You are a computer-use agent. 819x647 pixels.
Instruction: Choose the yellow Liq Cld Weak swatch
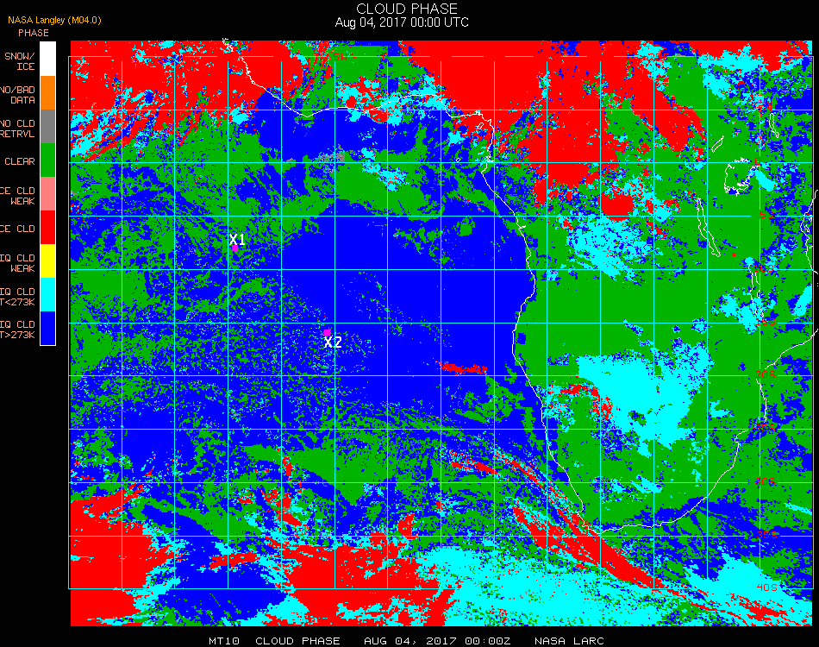coord(47,261)
